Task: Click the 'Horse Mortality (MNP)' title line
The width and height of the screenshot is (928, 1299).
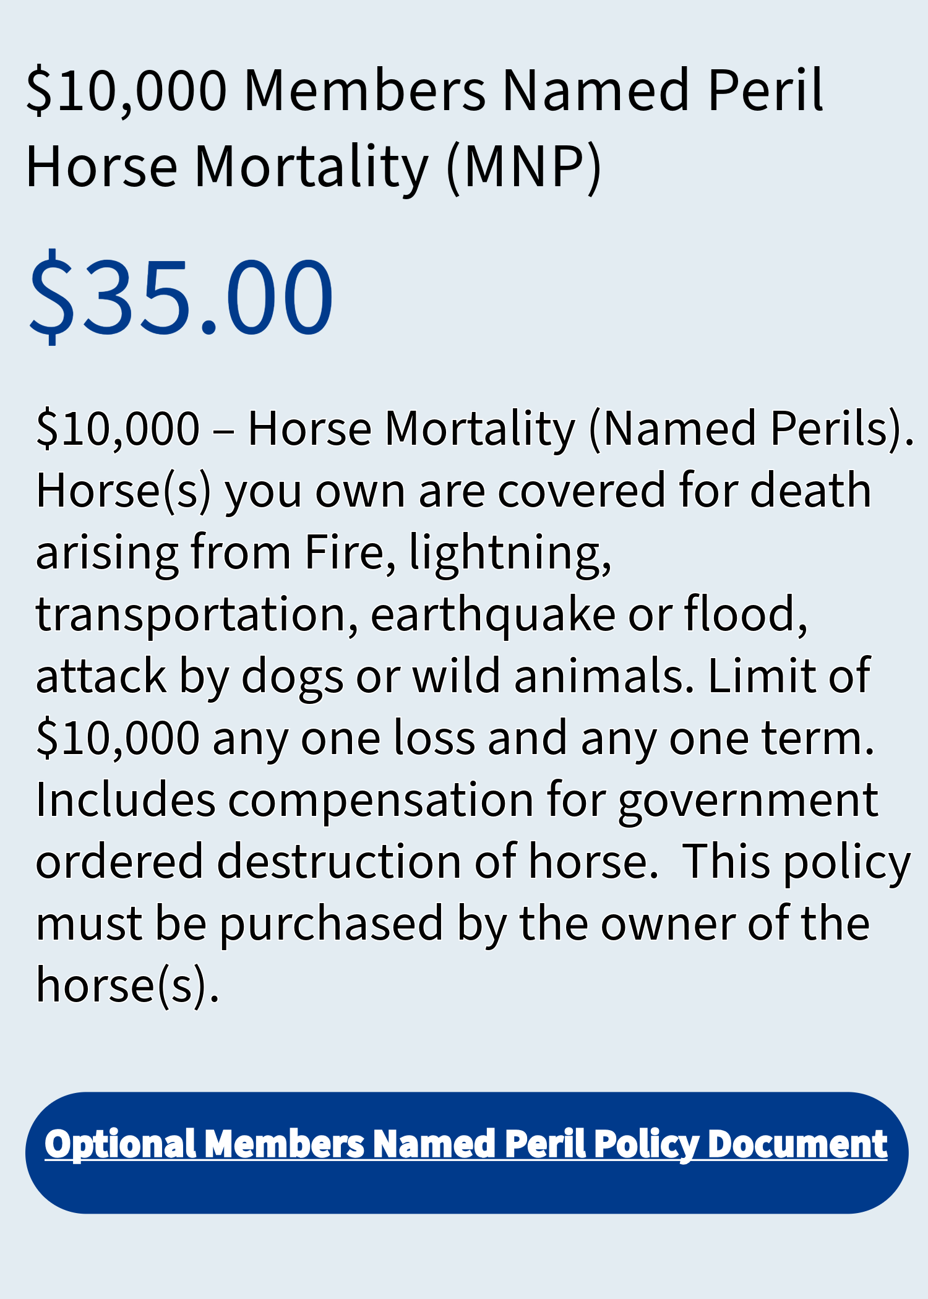Action: click(313, 167)
